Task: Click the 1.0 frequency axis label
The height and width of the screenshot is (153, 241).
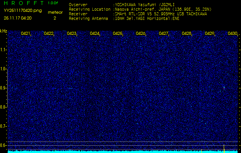Action: pyautogui.click(x=3, y=69)
